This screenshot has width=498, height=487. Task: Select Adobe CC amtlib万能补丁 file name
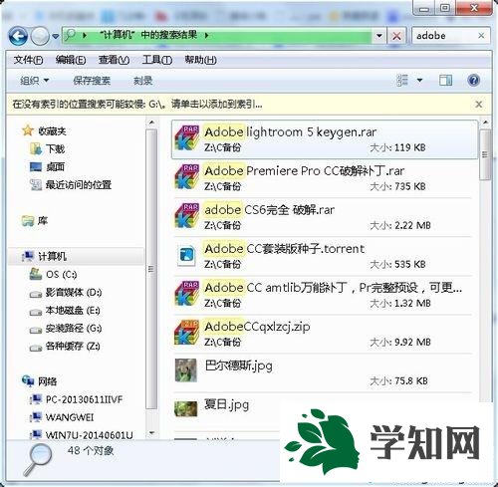pyautogui.click(x=333, y=288)
